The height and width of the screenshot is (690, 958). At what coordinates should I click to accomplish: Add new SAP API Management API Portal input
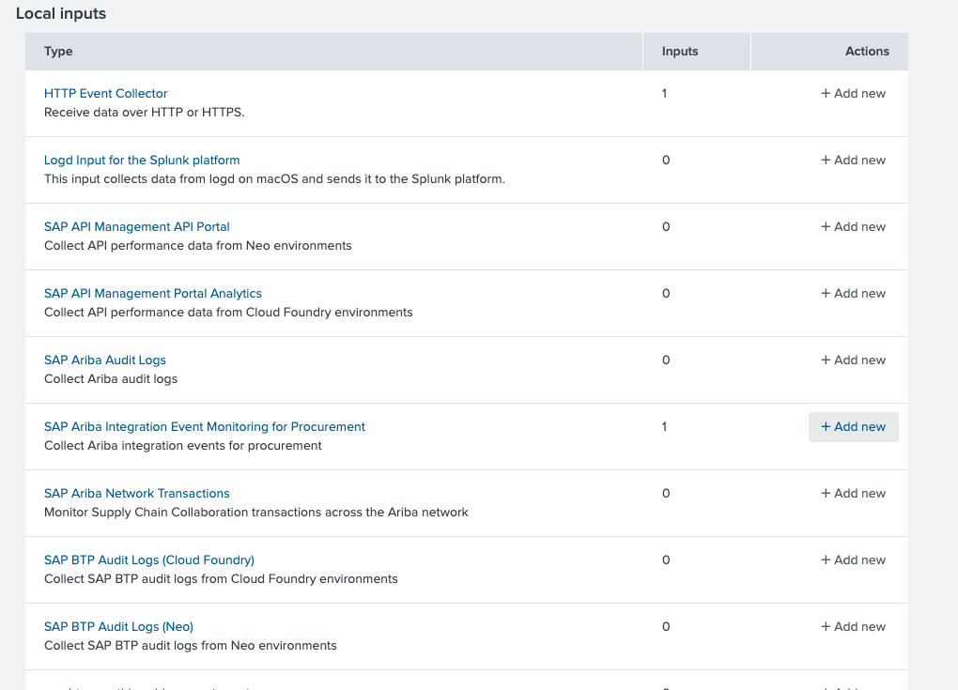(853, 227)
